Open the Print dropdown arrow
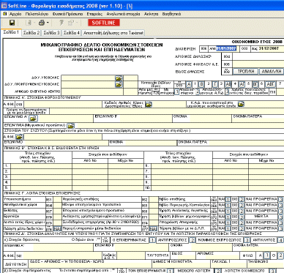 pyautogui.click(x=48, y=23)
